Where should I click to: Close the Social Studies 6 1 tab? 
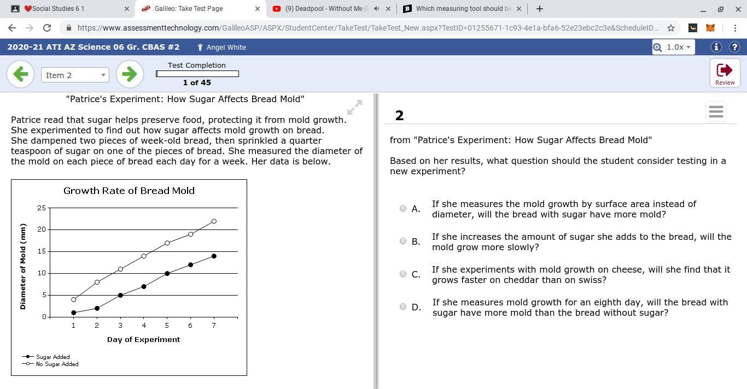(x=127, y=9)
